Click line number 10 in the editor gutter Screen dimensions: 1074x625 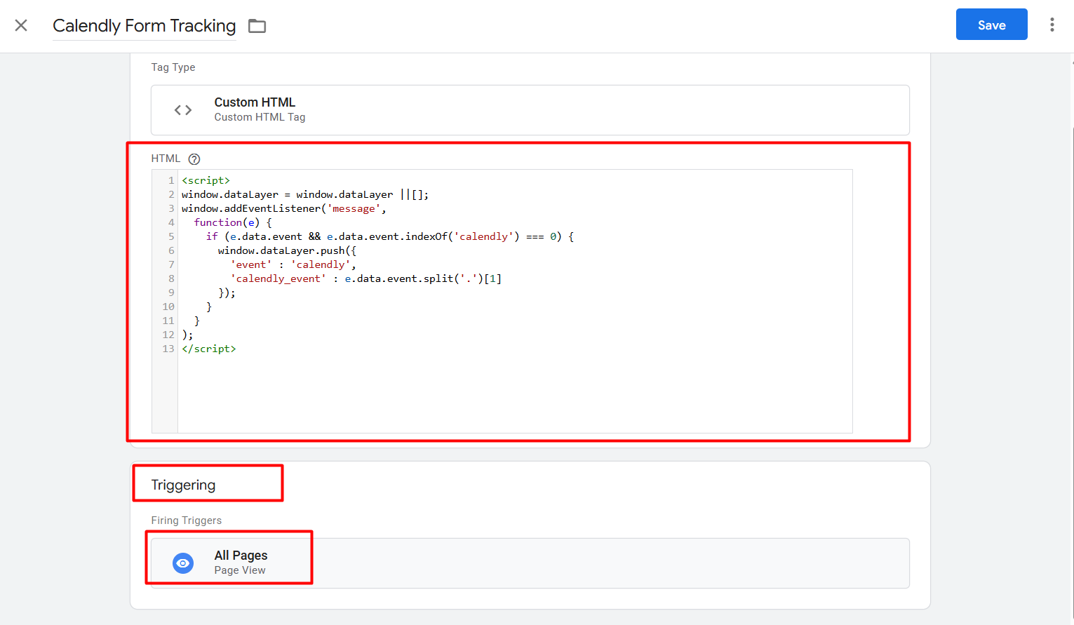coord(168,307)
